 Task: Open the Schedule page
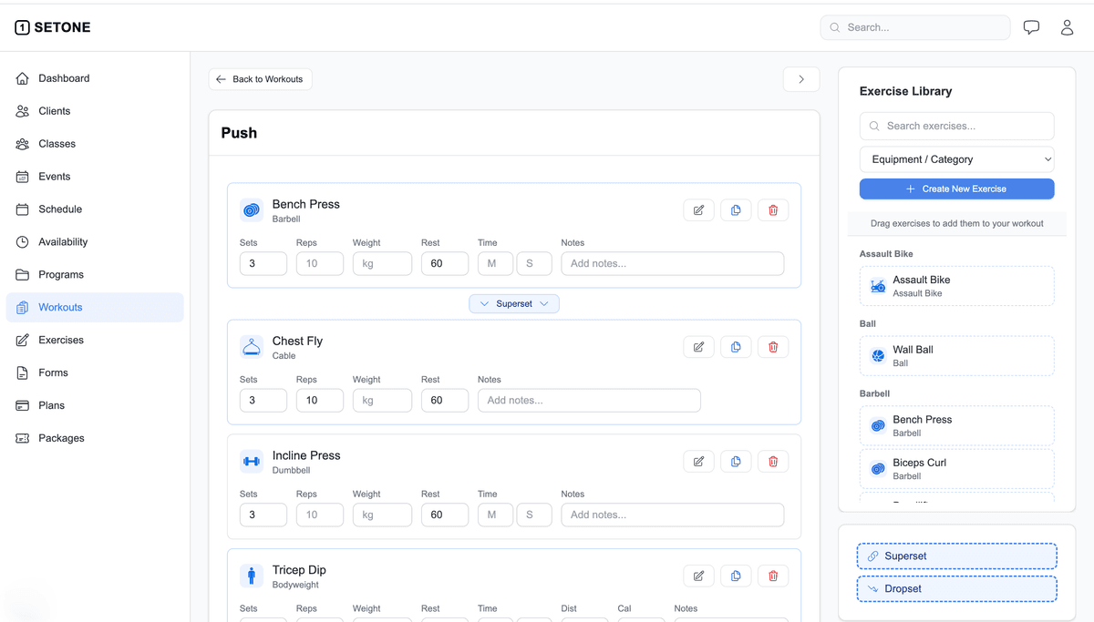(95, 209)
